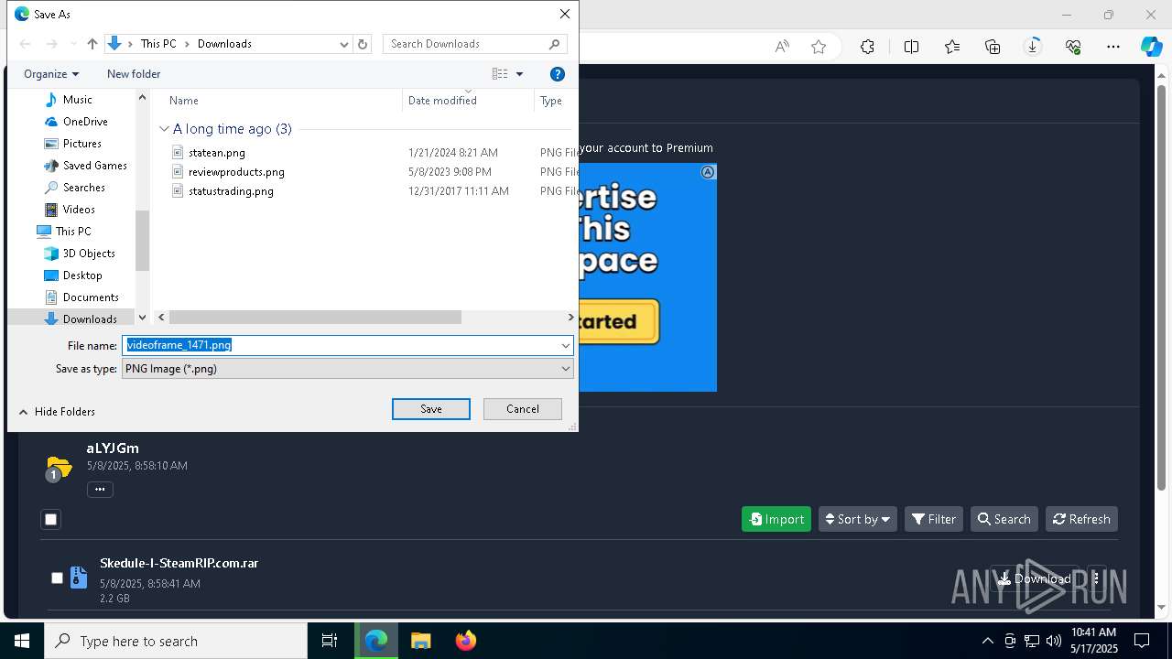Open File Explorer from taskbar
Image resolution: width=1172 pixels, height=659 pixels.
(420, 641)
